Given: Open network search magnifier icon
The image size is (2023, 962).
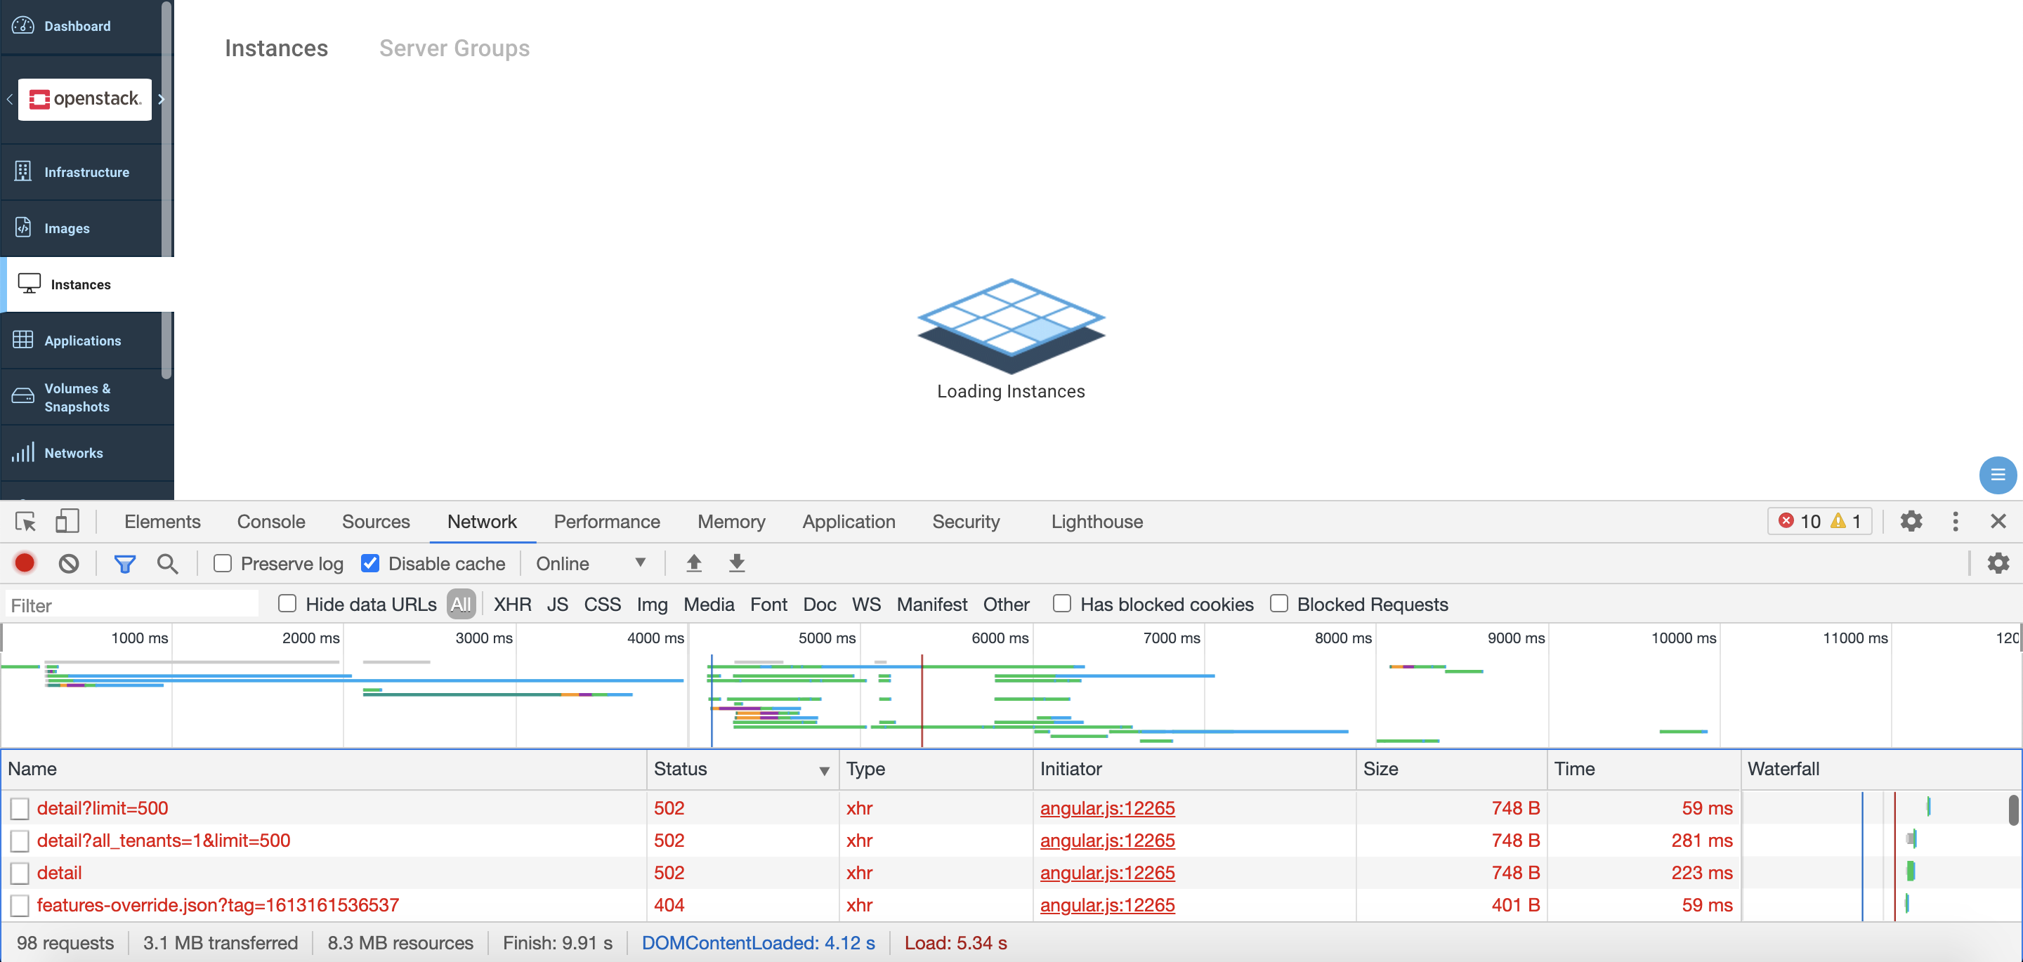Looking at the screenshot, I should [x=166, y=563].
